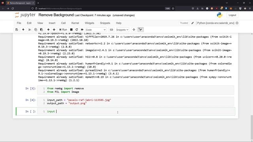Viewport: 253px width, 142px height.
Task: Click the kernel name Python conda env
Action: click(x=215, y=23)
